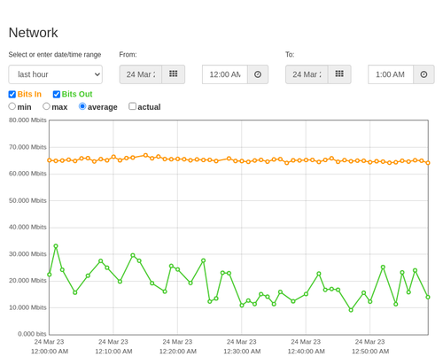Open the To date calendar picker icon
Screen dimensions: 443x357
[339, 74]
